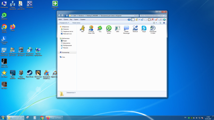
Task: Open the Файл menu
Action: 60,19
